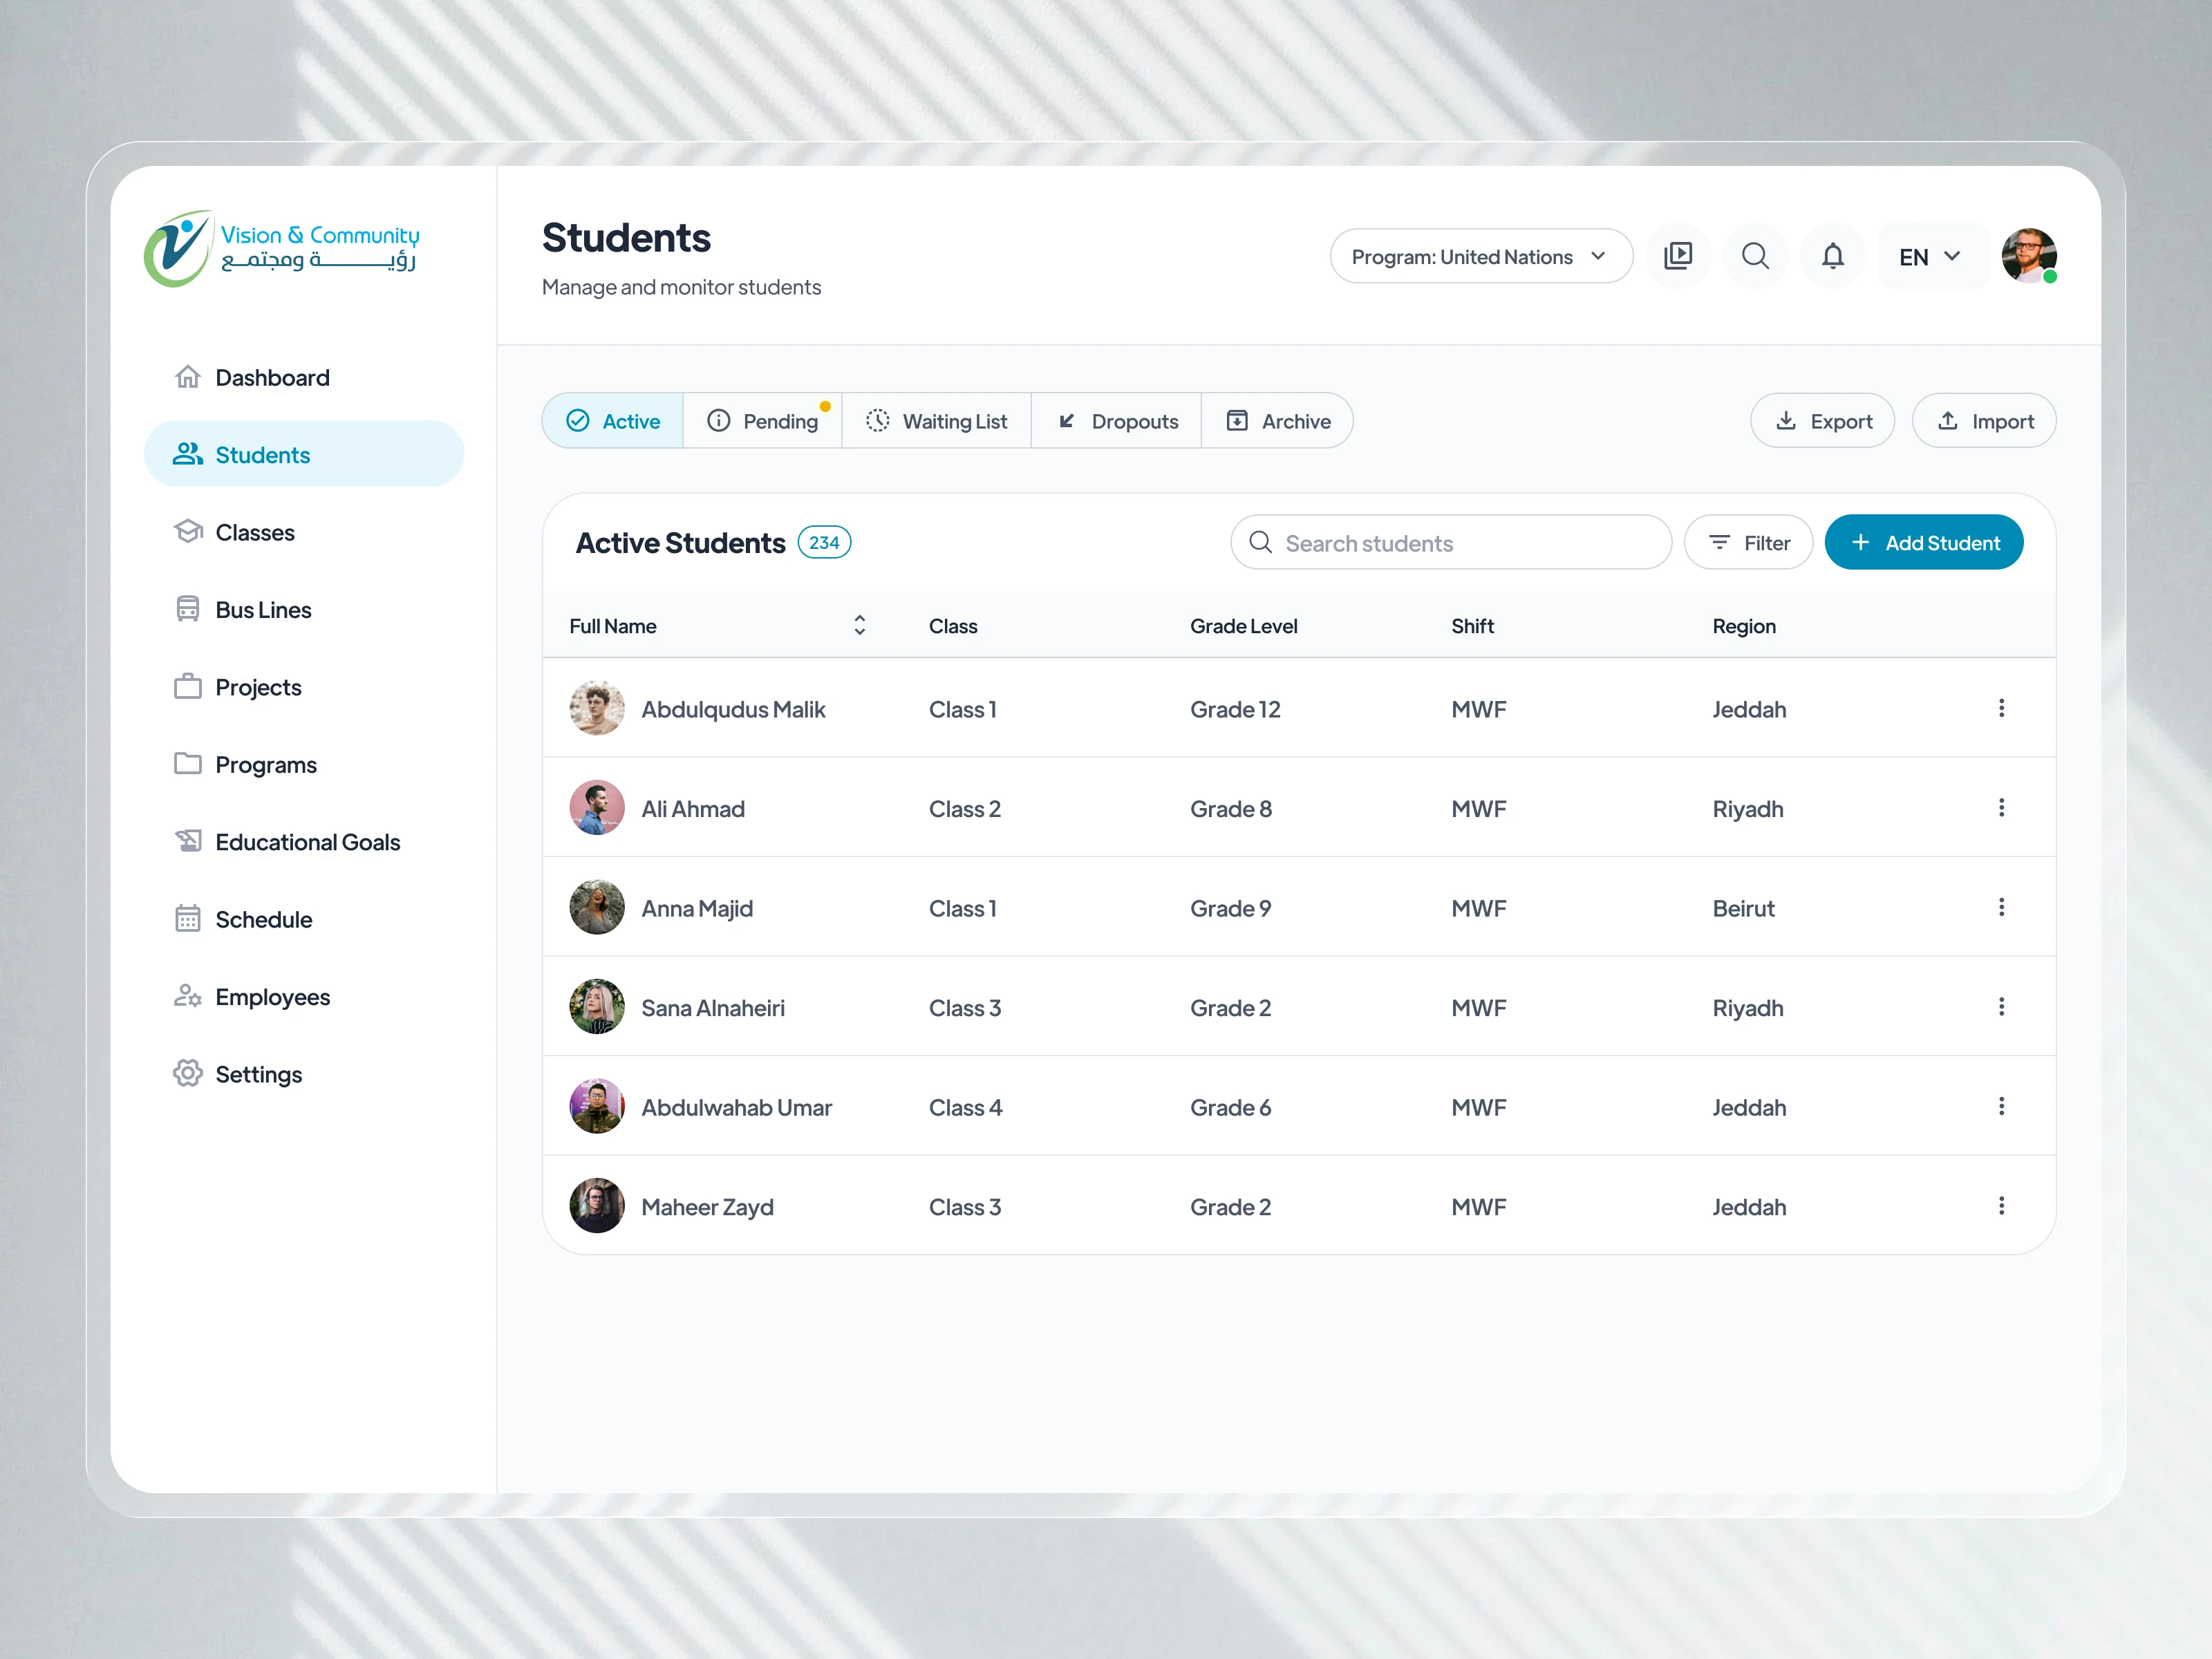The image size is (2212, 1659).
Task: Sort the table by Full Name
Action: (859, 624)
